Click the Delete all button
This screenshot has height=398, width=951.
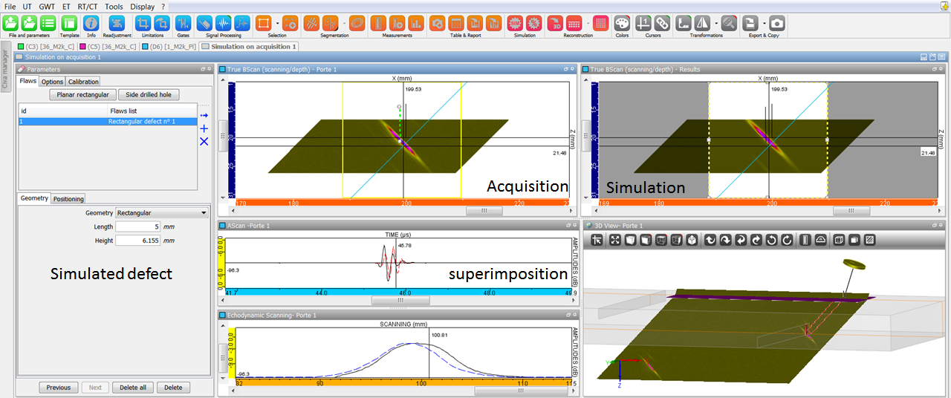133,388
